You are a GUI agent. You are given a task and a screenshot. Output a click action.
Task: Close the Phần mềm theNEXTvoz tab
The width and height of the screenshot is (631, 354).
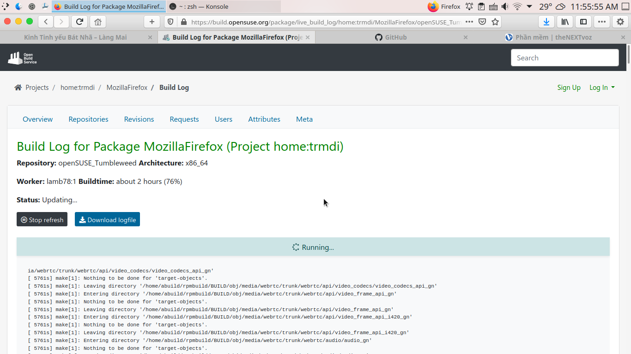pyautogui.click(x=623, y=37)
